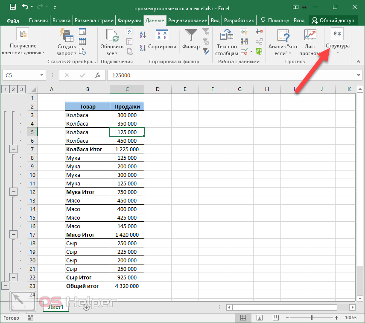
Task: Click the Вход sign-in link
Action: click(299, 21)
